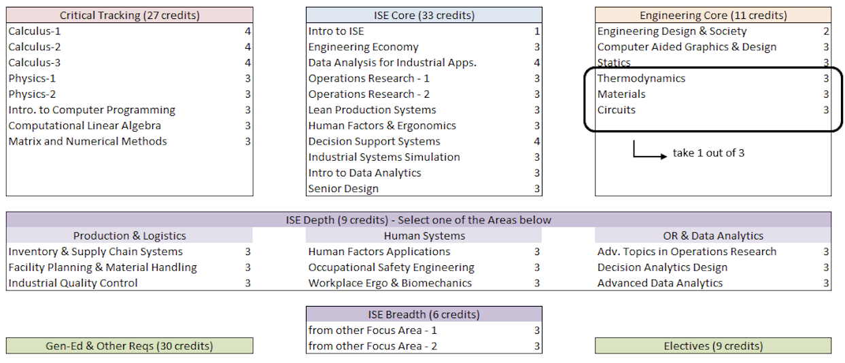This screenshot has height=363, width=845.
Task: Select the Engineering Core (11 credits) header
Action: tap(712, 15)
